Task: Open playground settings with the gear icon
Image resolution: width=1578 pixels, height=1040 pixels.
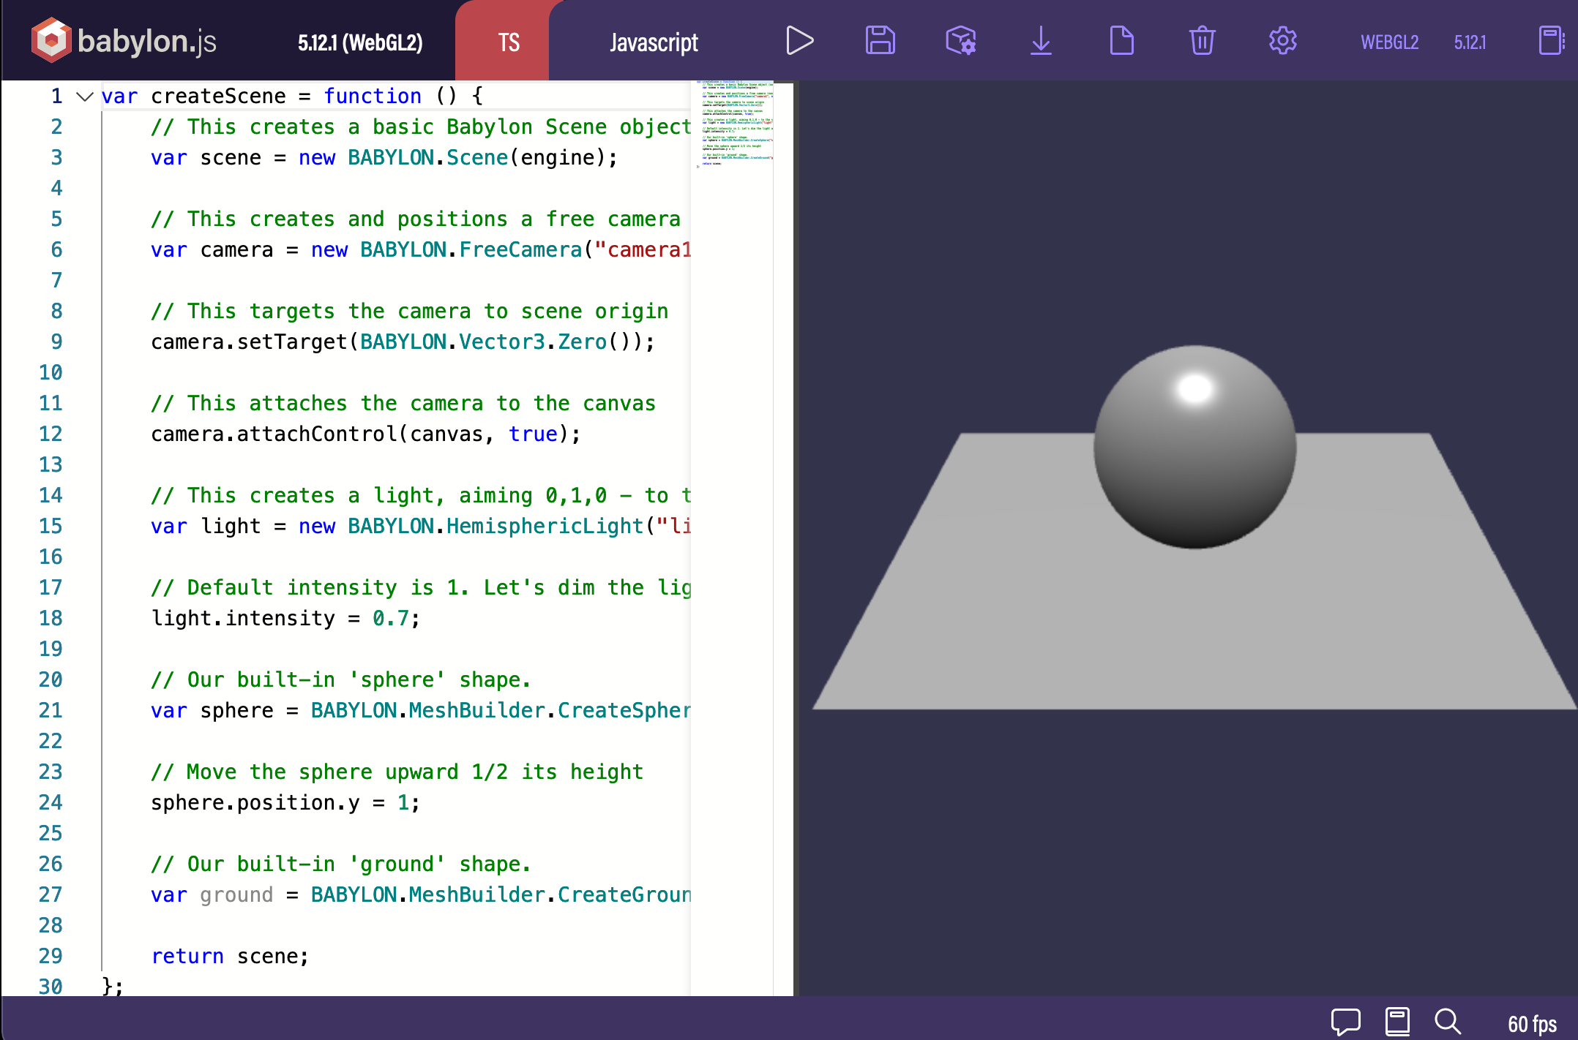Action: point(1282,41)
